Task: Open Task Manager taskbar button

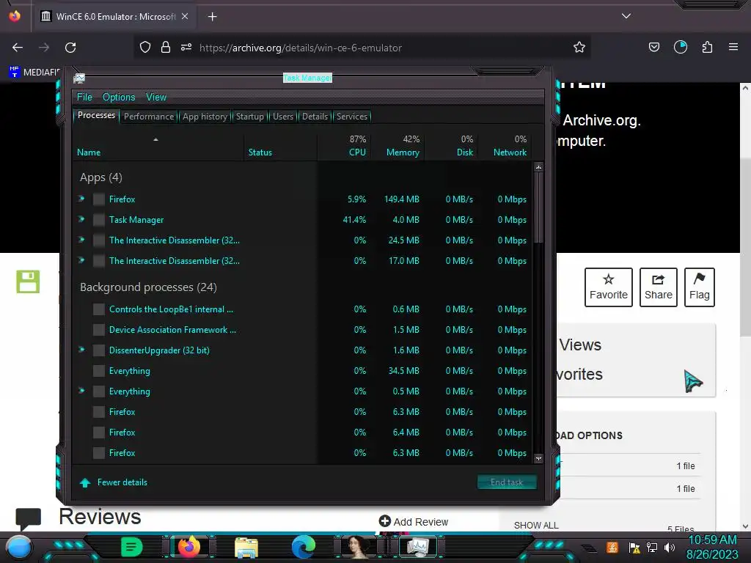Action: pyautogui.click(x=418, y=547)
